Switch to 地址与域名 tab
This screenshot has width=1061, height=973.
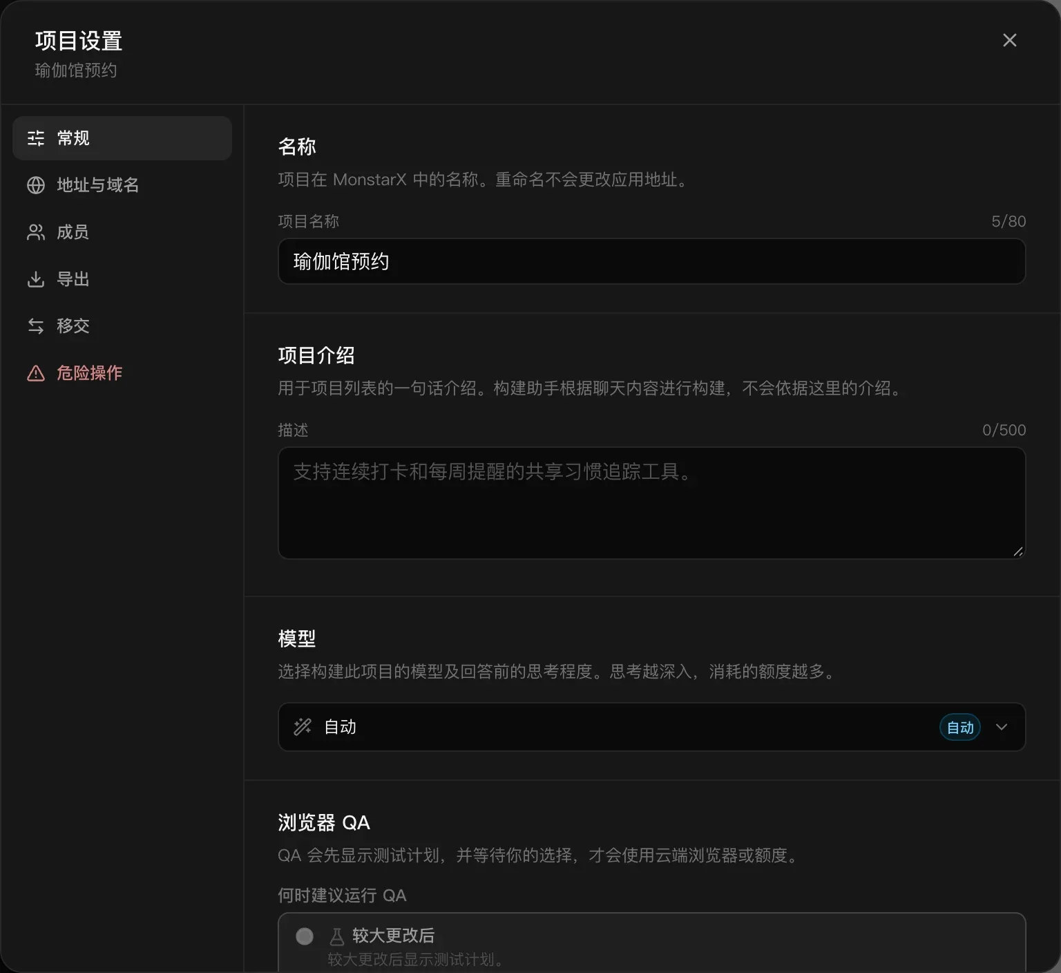[122, 185]
